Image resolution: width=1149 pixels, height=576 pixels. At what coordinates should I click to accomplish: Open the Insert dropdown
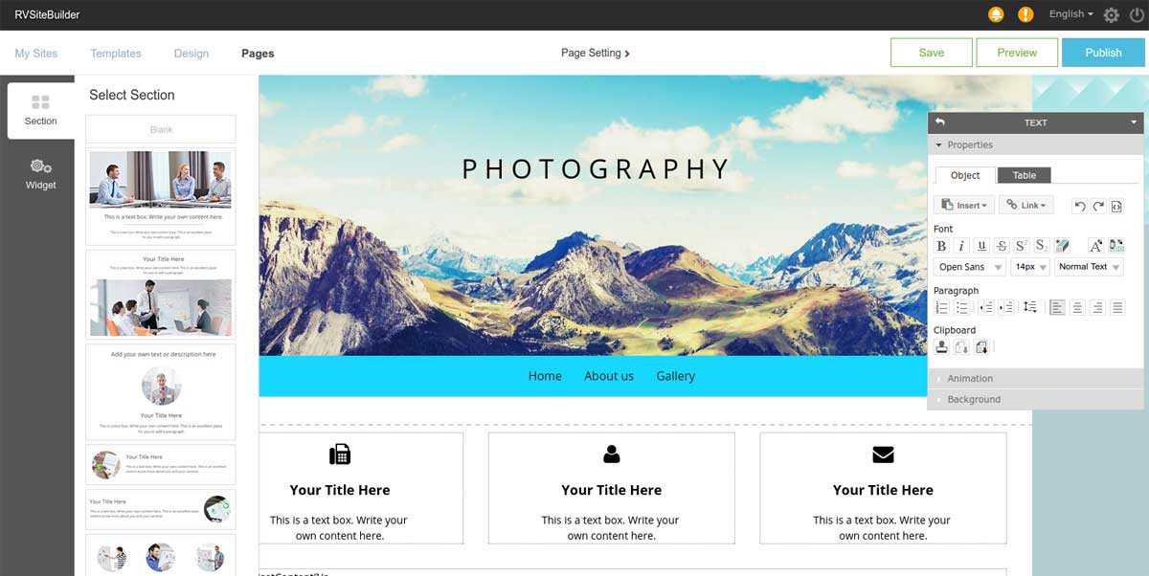(963, 205)
